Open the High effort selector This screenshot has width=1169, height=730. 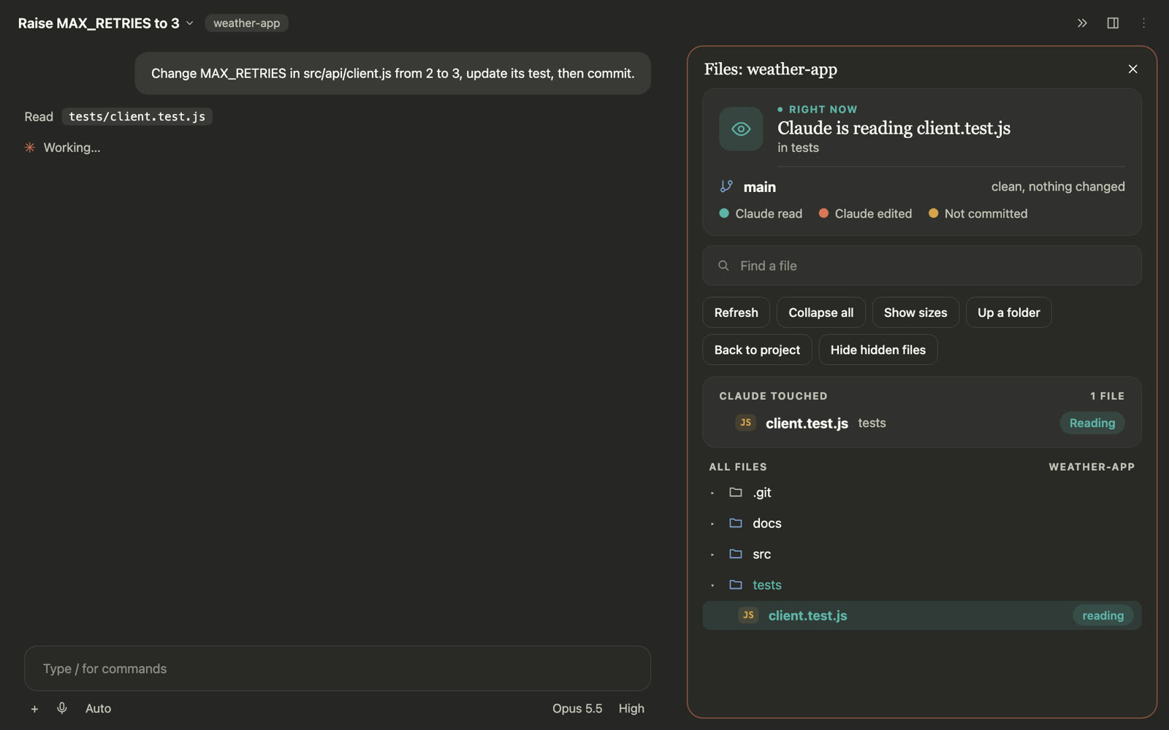[x=631, y=708]
